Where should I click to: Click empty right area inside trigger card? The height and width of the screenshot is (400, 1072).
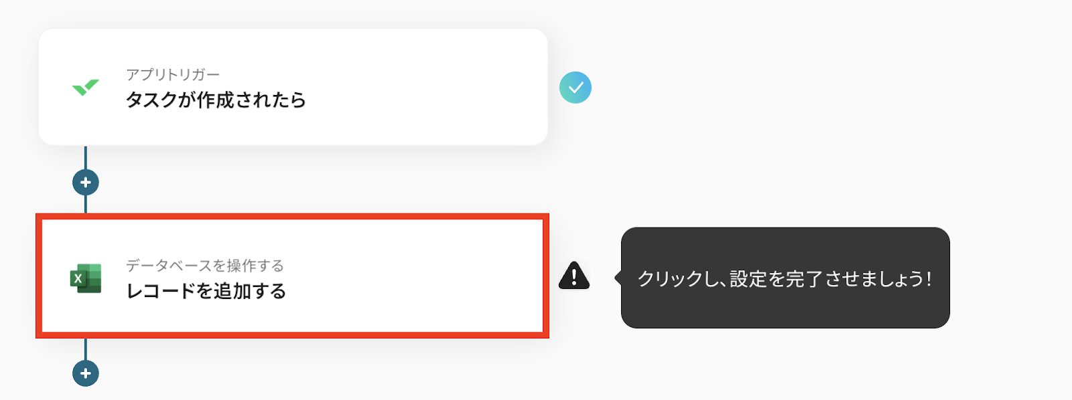[x=435, y=88]
